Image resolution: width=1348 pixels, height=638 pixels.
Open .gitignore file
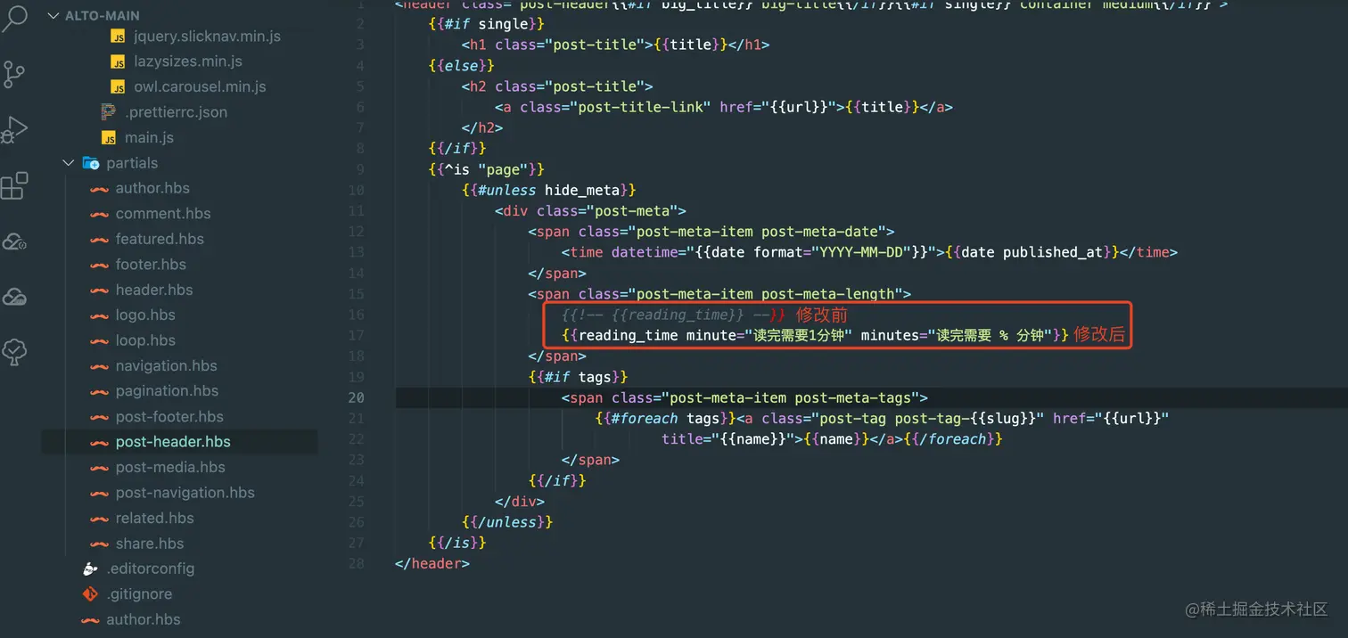point(139,594)
